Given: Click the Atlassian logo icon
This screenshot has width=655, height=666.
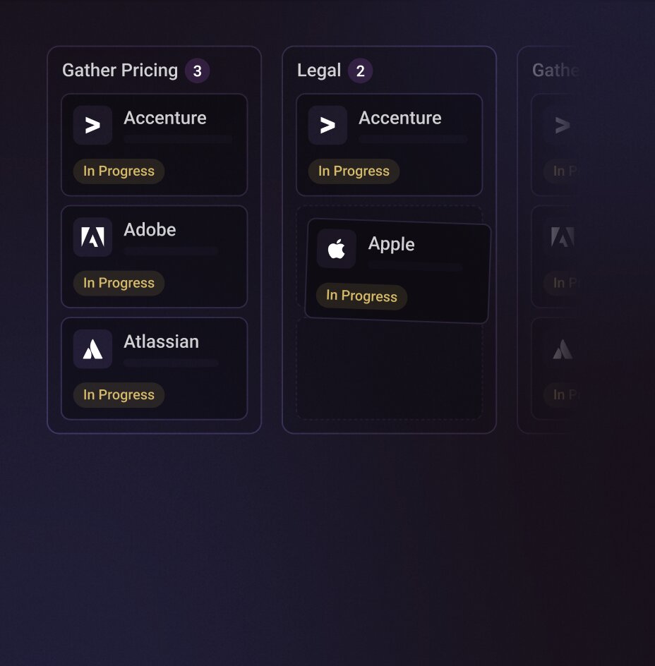Looking at the screenshot, I should [92, 349].
